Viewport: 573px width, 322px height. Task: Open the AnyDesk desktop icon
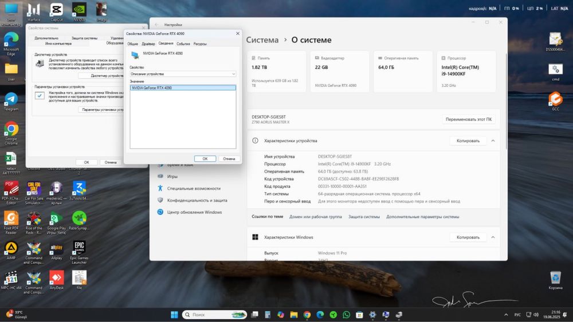[x=57, y=277]
